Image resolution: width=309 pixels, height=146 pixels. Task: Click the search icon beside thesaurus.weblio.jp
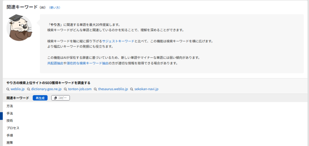(95, 89)
